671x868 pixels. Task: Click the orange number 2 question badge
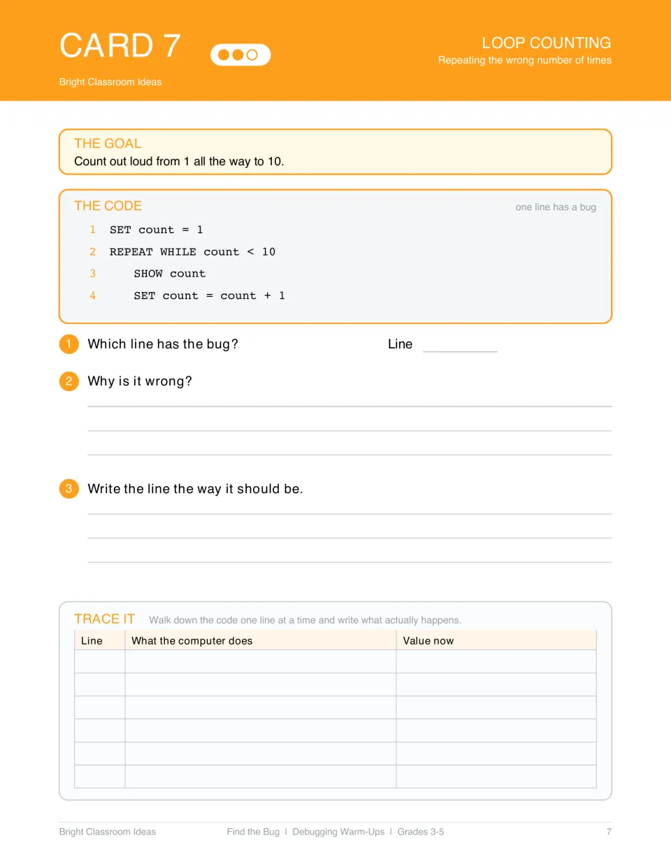point(68,381)
